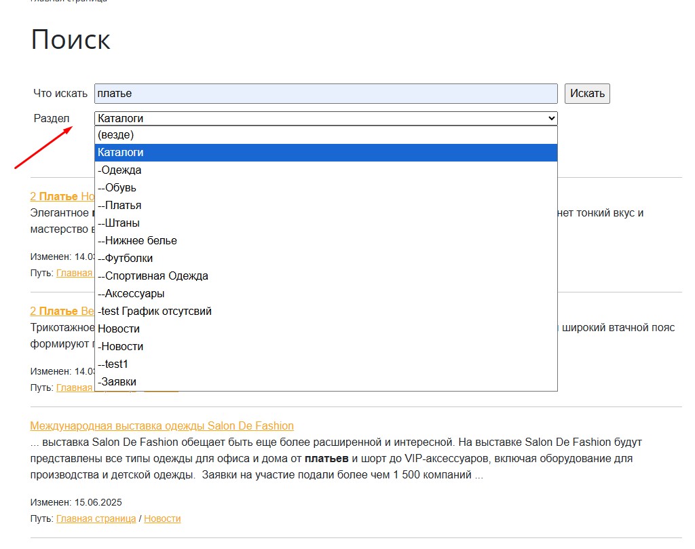Image resolution: width=695 pixels, height=549 pixels.
Task: Select the --Спортивная Одежда option
Action: click(x=153, y=276)
